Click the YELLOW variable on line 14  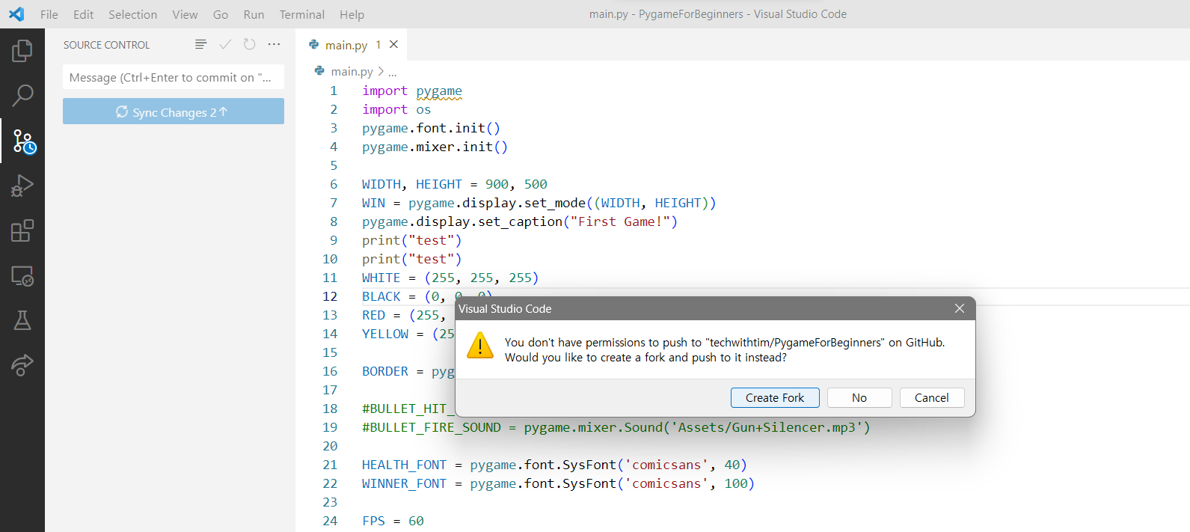pos(385,334)
